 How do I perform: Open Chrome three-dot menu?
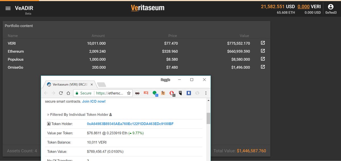(x=206, y=93)
